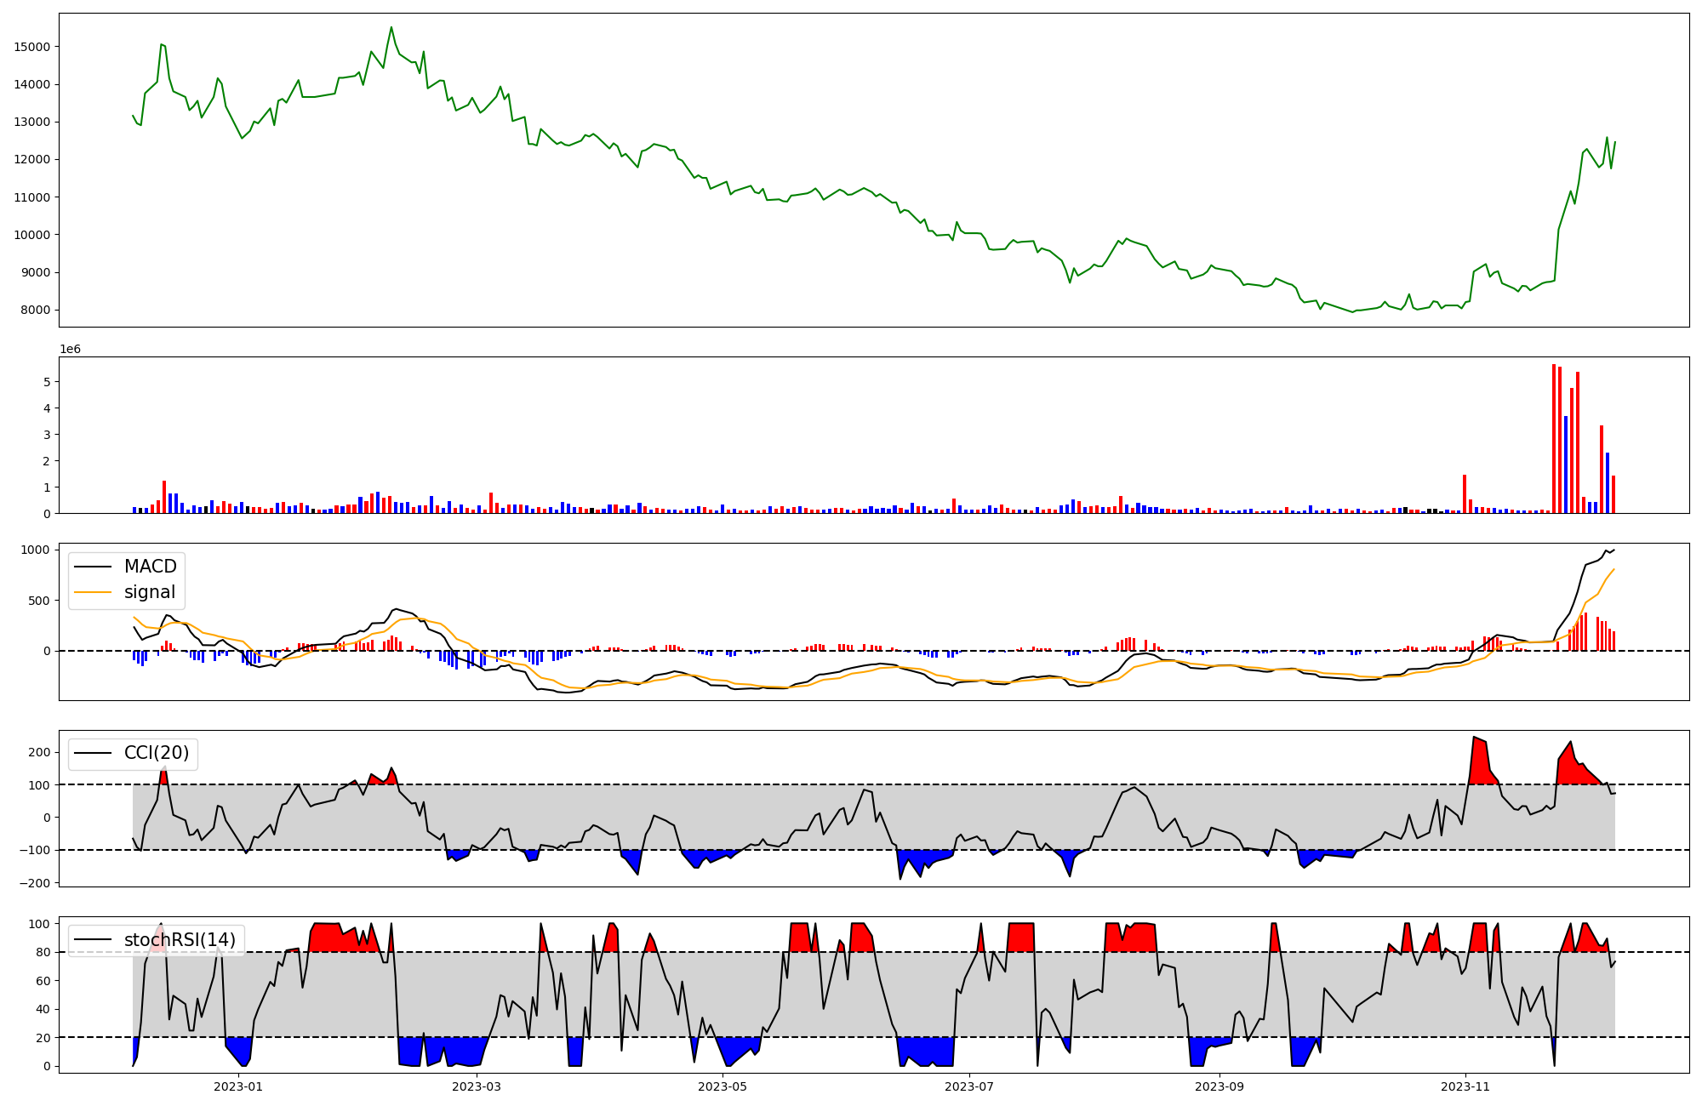Click the price peak above 15000 in February
Viewport: 1702px width, 1106px height.
tap(391, 27)
